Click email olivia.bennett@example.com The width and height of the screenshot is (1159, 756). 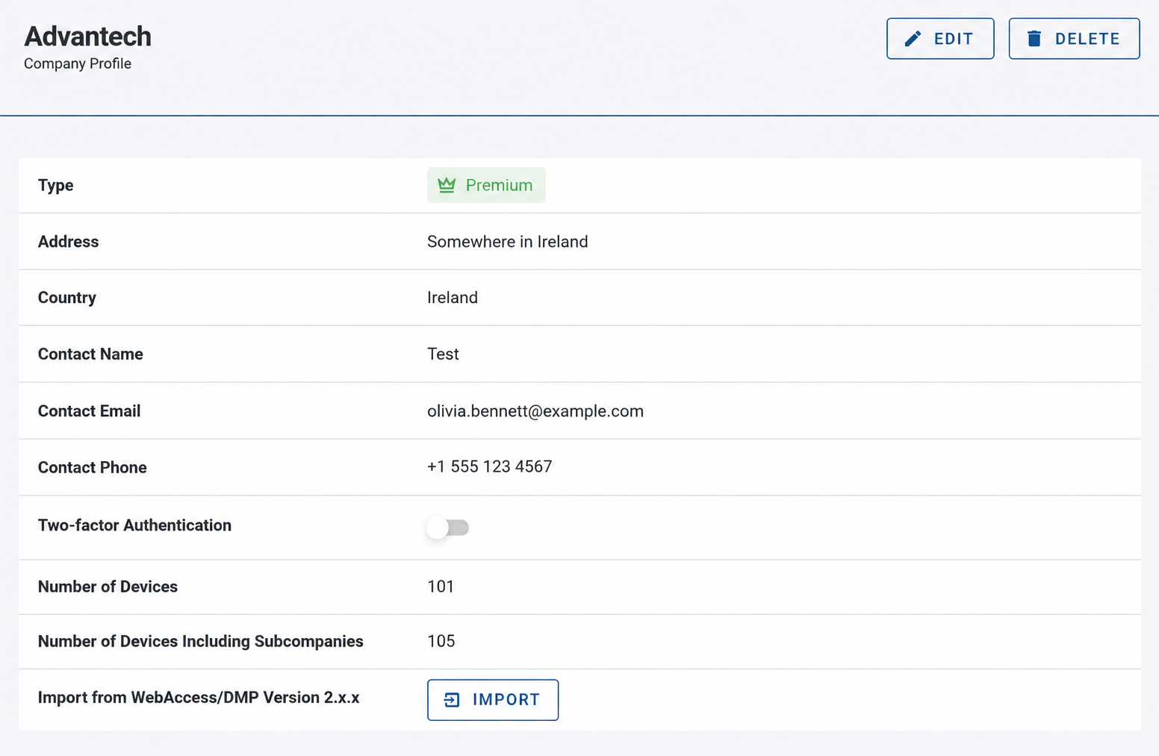[x=535, y=411]
